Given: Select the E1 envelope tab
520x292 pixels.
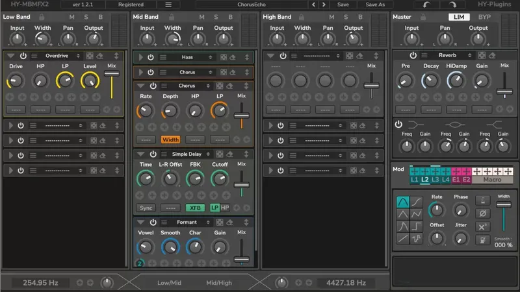Looking at the screenshot, I should (456, 179).
